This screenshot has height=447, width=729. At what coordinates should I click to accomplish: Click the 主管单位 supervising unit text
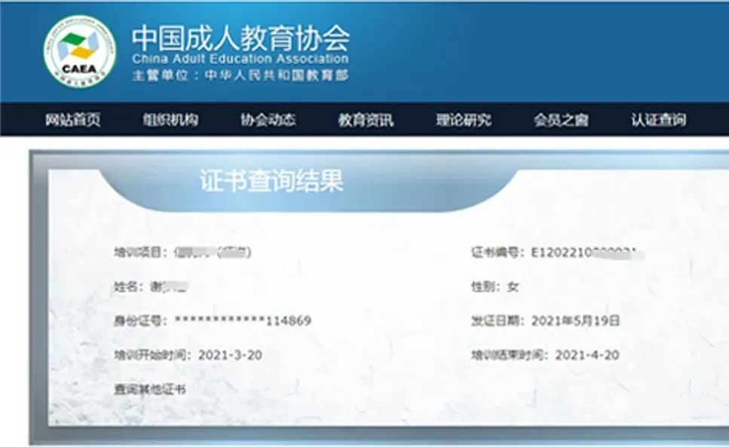click(x=226, y=76)
